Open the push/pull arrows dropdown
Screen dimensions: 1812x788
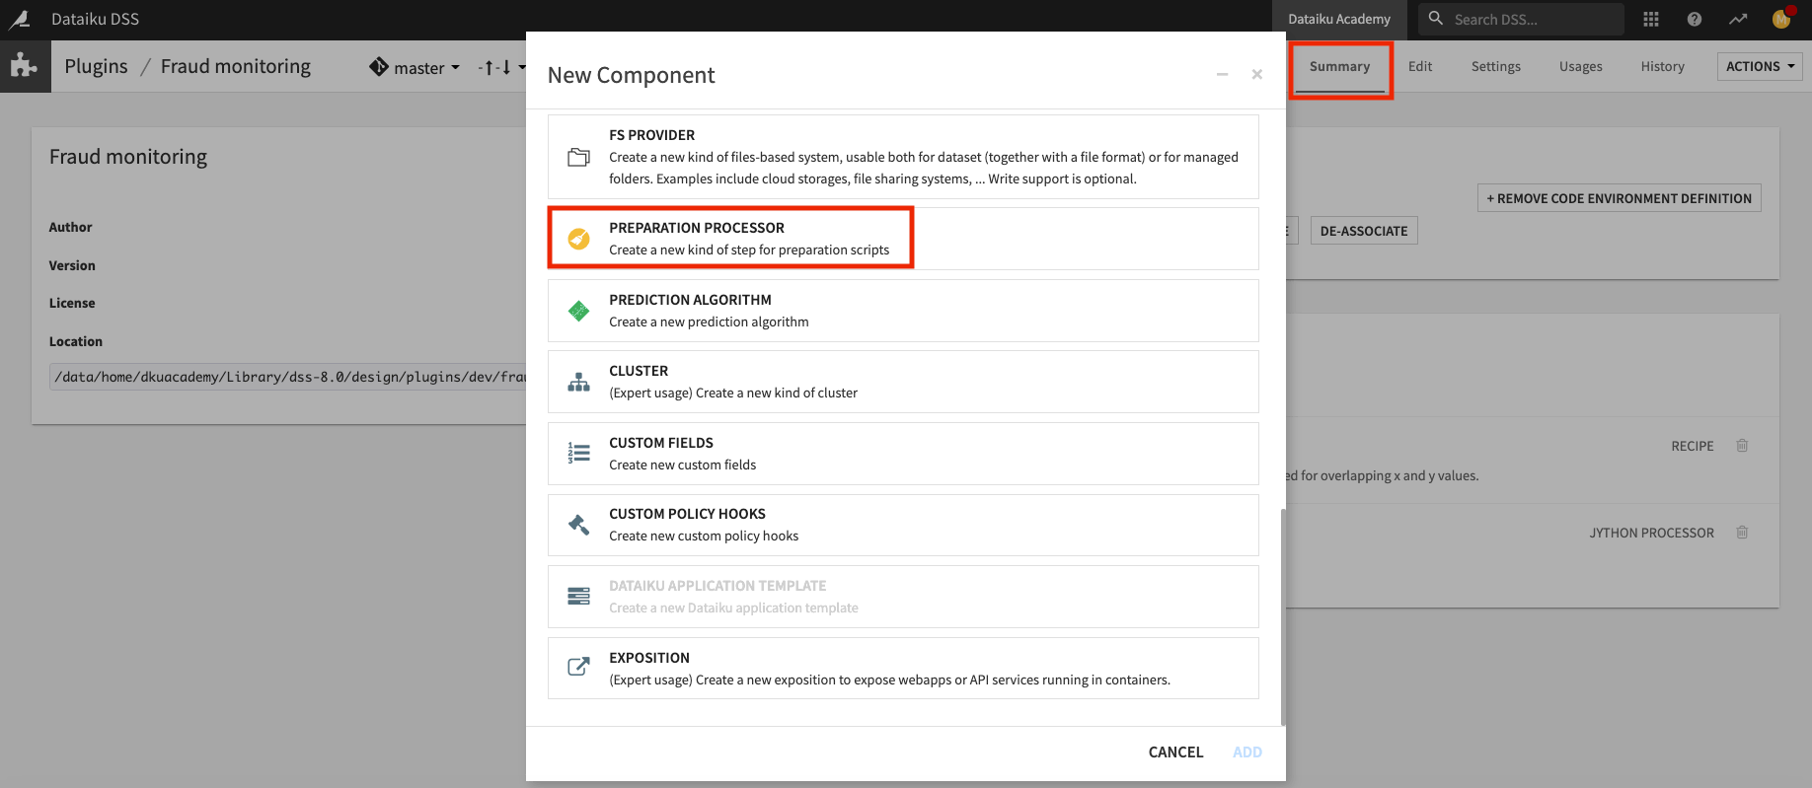[501, 67]
